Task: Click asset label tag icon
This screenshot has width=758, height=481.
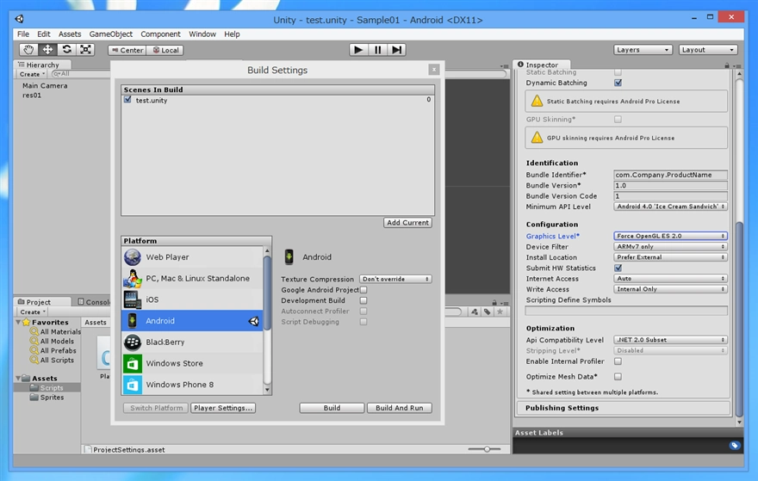Action: (734, 445)
